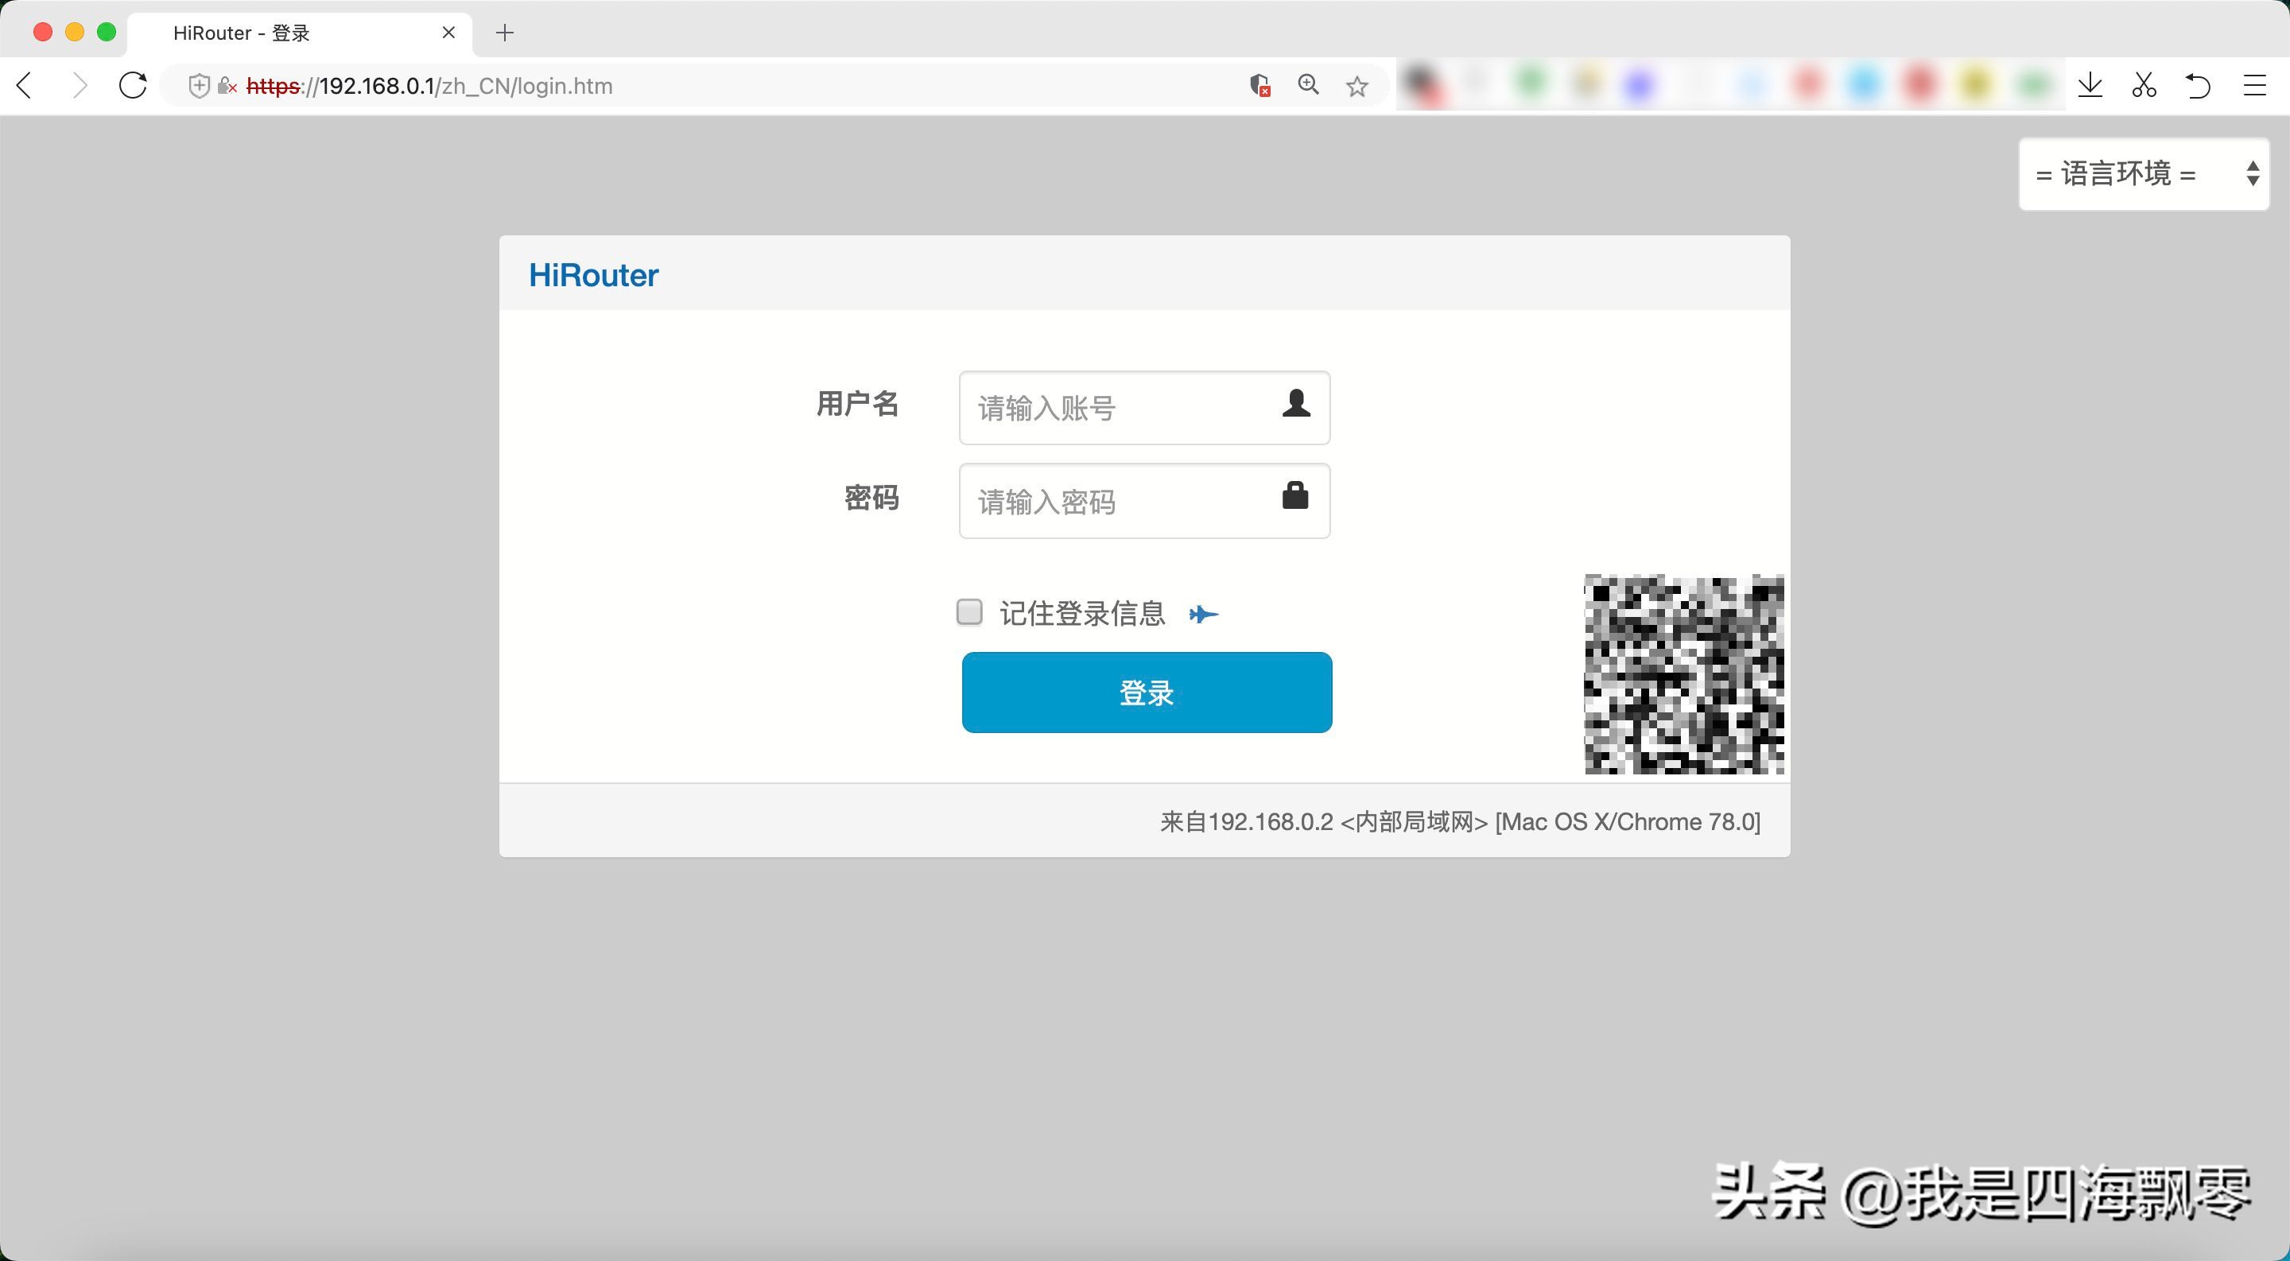
Task: Open the hamburger browser menu
Action: click(x=2254, y=85)
